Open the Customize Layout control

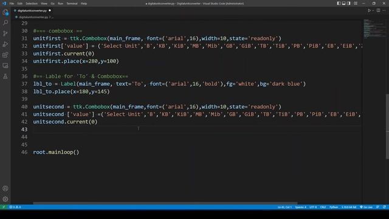[356, 4]
